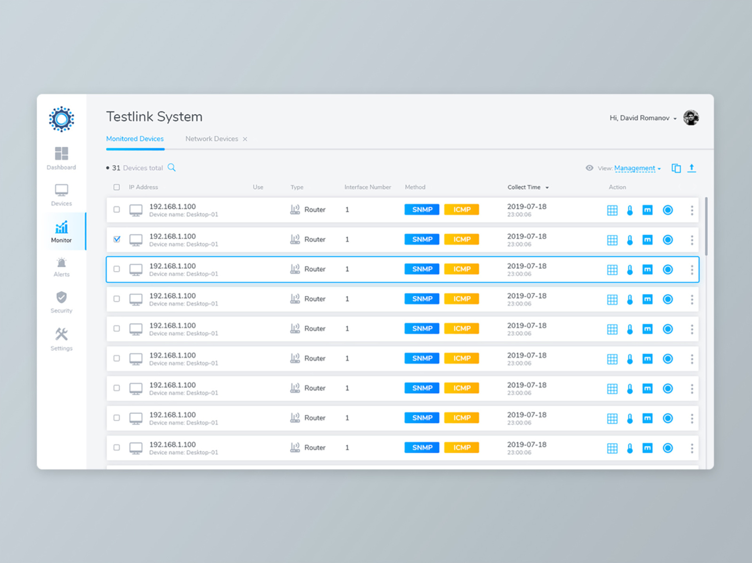Screen dimensions: 752x563
Task: Navigate to the Alerts sidebar icon
Action: point(61,267)
